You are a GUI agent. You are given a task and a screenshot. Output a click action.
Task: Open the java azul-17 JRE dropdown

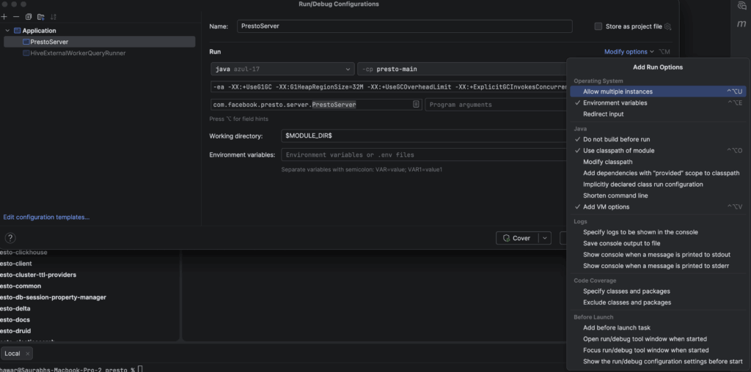282,69
